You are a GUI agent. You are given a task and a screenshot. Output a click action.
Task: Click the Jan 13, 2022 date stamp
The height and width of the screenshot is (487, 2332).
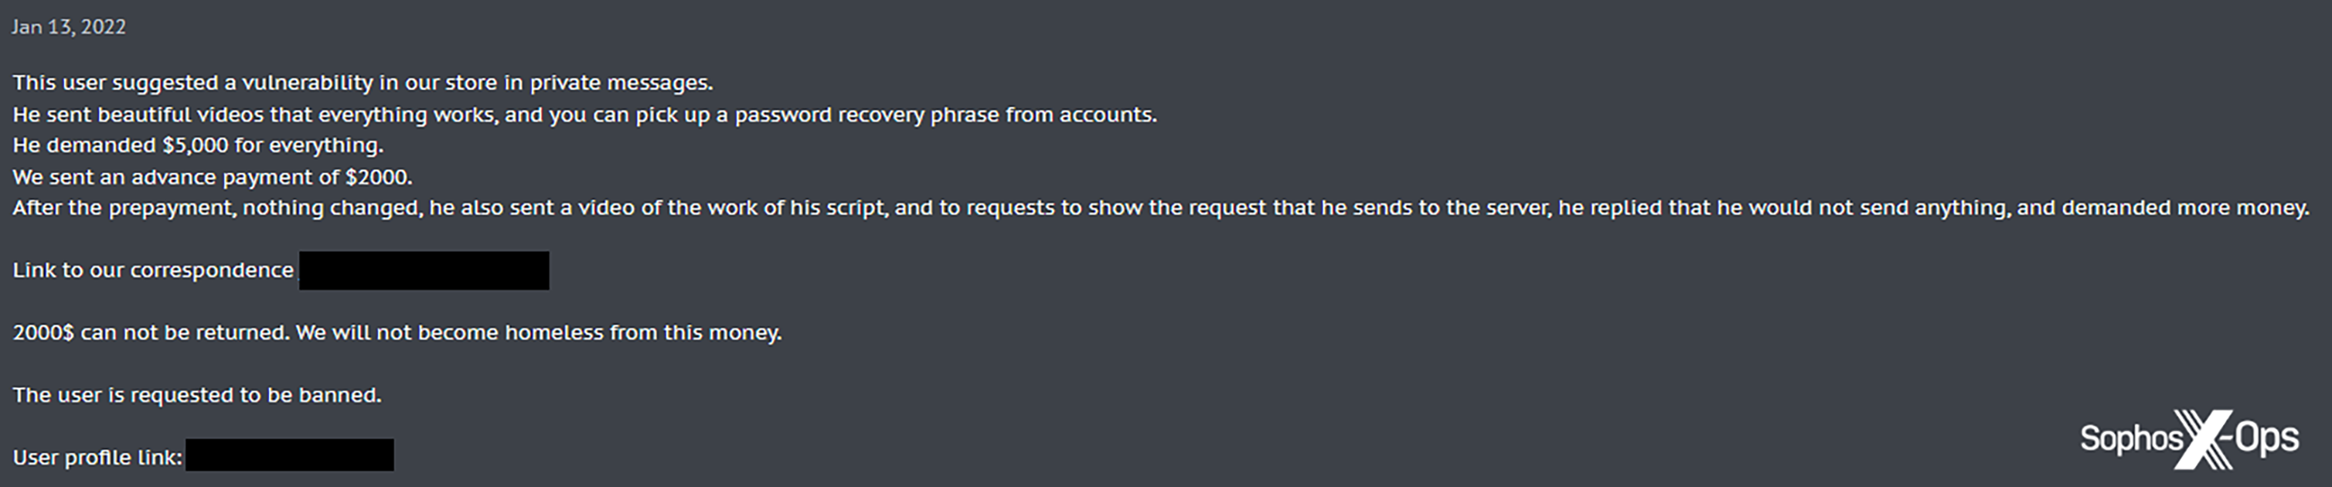click(69, 27)
